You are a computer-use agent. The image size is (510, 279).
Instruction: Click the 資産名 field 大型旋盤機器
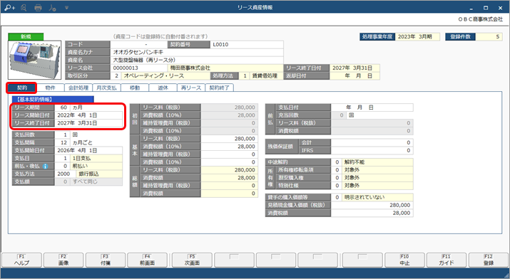click(197, 60)
